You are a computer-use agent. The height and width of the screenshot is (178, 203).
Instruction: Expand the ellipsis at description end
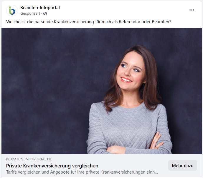(156, 172)
